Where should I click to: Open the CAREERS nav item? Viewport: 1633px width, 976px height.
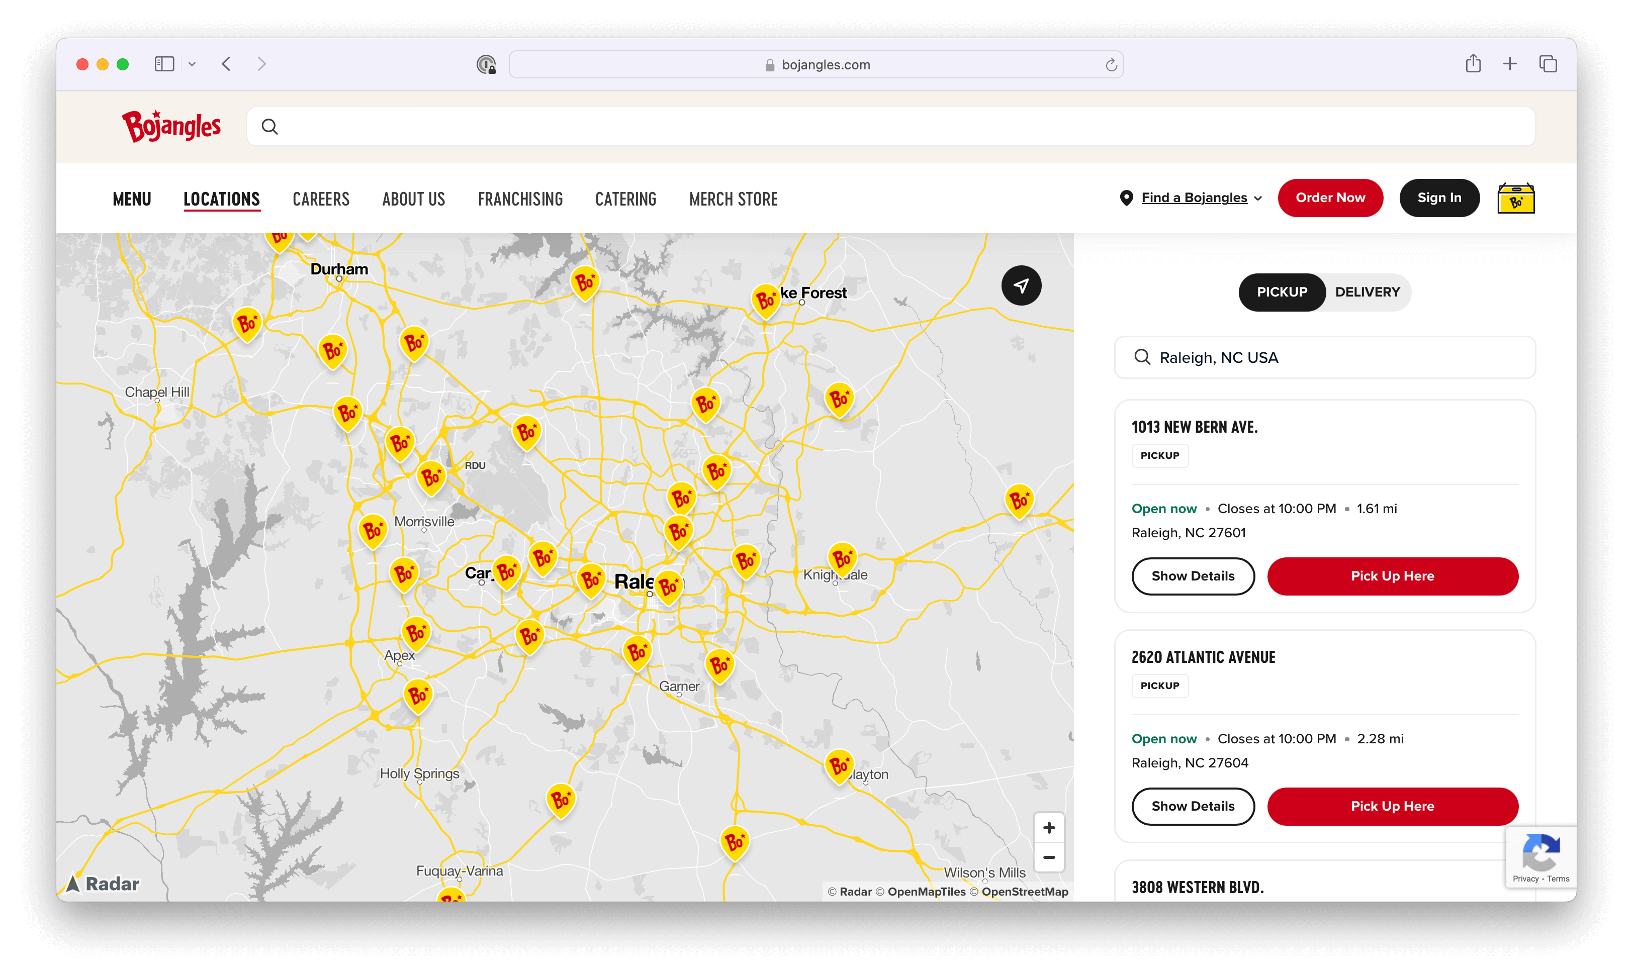click(x=321, y=199)
